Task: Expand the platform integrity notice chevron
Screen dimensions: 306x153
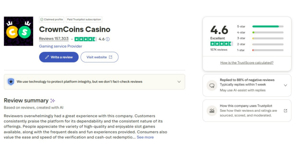Action: (x=179, y=82)
